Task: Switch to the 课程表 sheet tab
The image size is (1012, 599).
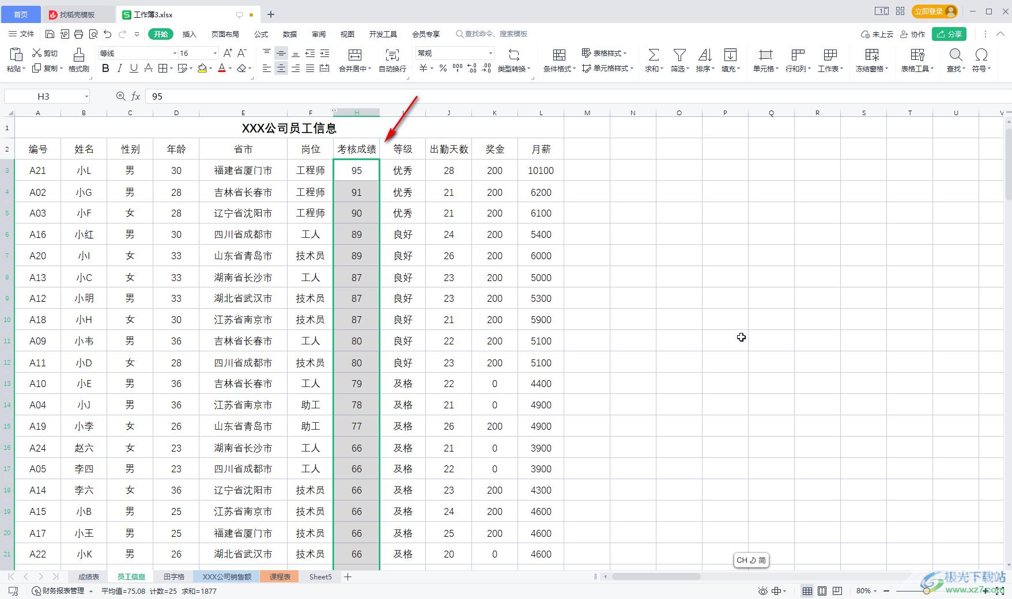Action: tap(280, 577)
